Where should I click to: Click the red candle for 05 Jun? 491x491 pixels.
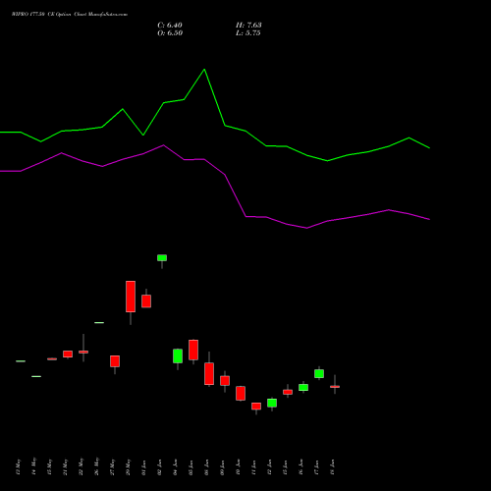pyautogui.click(x=193, y=350)
